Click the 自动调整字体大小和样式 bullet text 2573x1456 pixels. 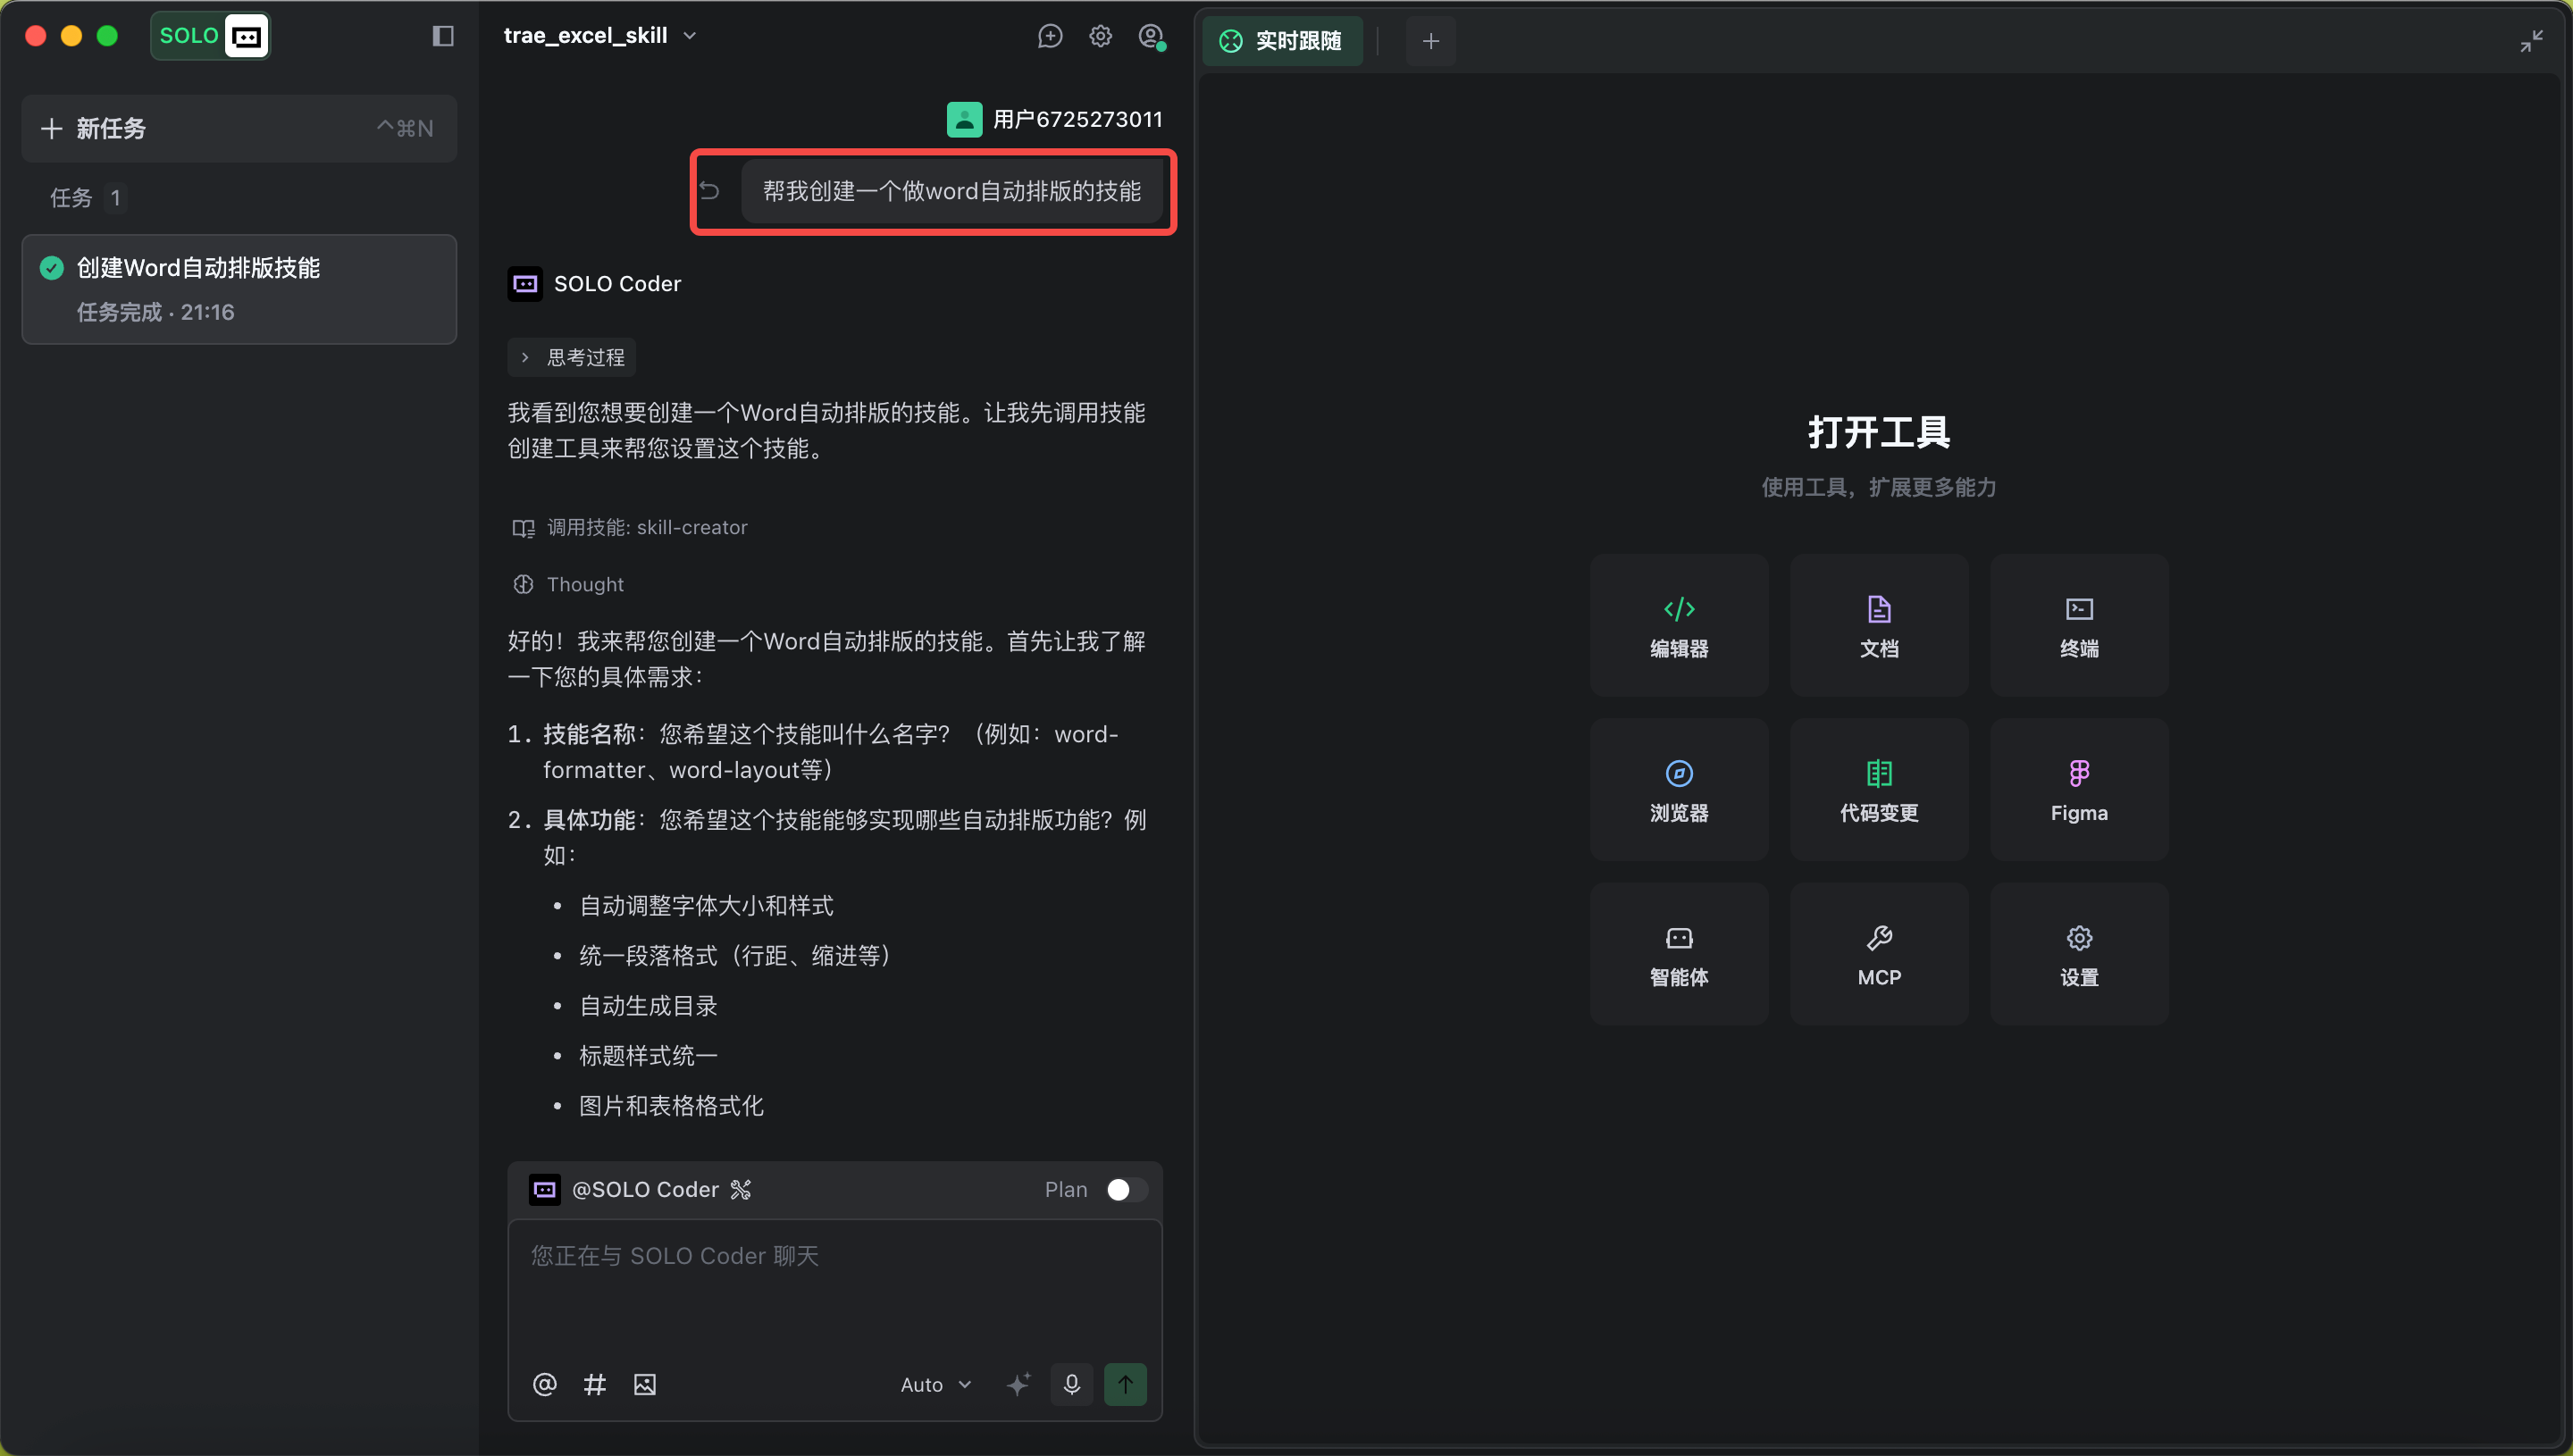tap(706, 906)
